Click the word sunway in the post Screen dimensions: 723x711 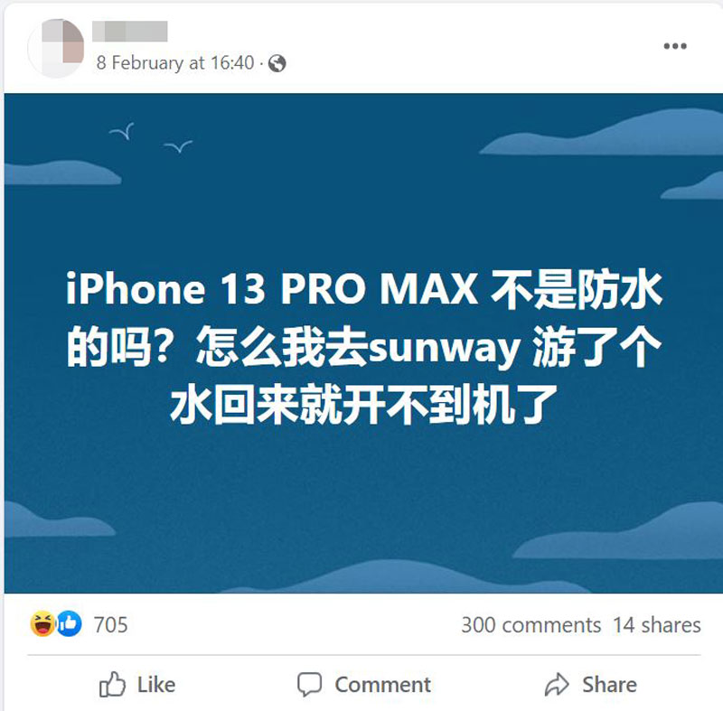click(x=445, y=349)
